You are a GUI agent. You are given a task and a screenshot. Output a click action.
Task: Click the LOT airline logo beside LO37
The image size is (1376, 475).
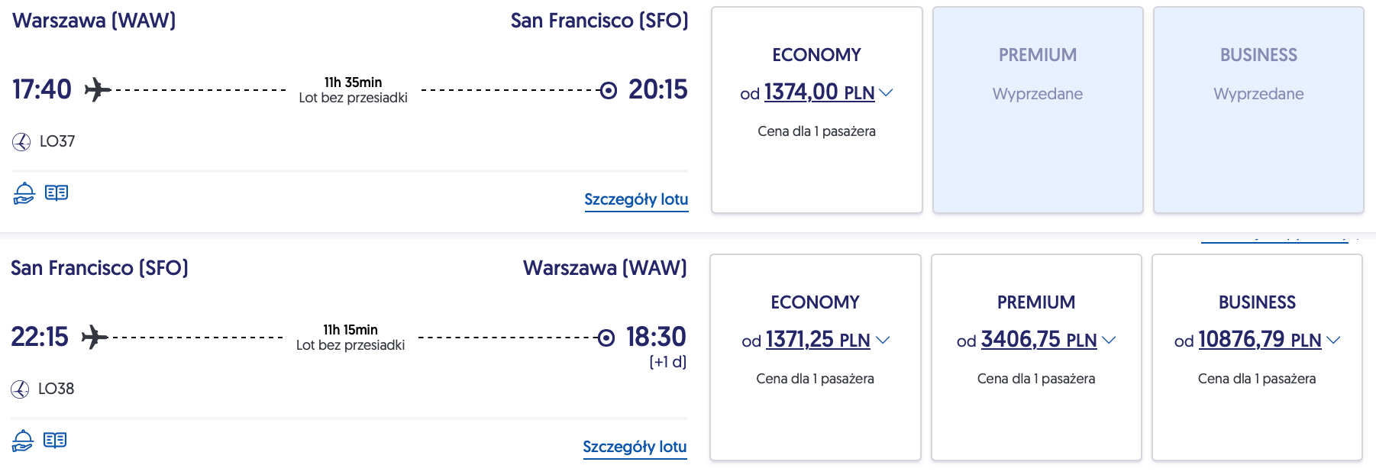pos(21,141)
